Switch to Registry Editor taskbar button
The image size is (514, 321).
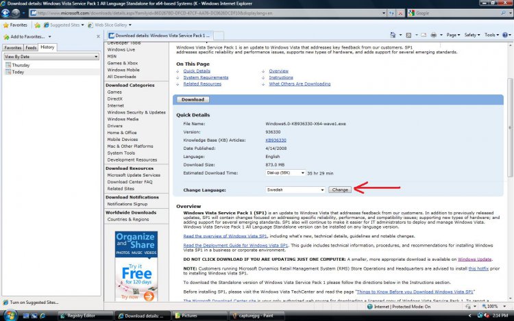pos(85,316)
